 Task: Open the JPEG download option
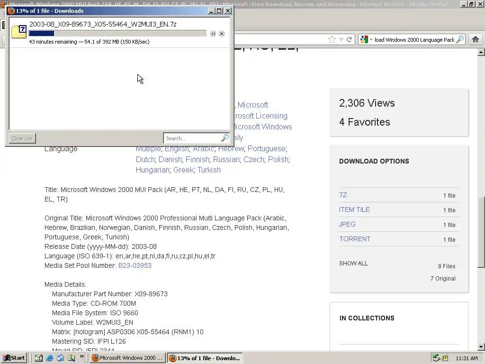(347, 224)
